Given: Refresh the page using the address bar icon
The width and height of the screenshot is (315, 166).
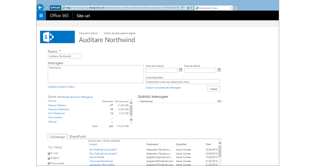Looking at the screenshot, I should (191, 8).
